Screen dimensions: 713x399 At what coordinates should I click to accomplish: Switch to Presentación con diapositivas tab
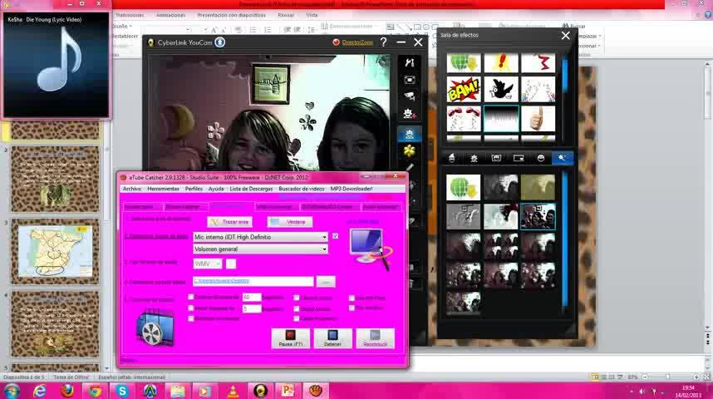[232, 15]
